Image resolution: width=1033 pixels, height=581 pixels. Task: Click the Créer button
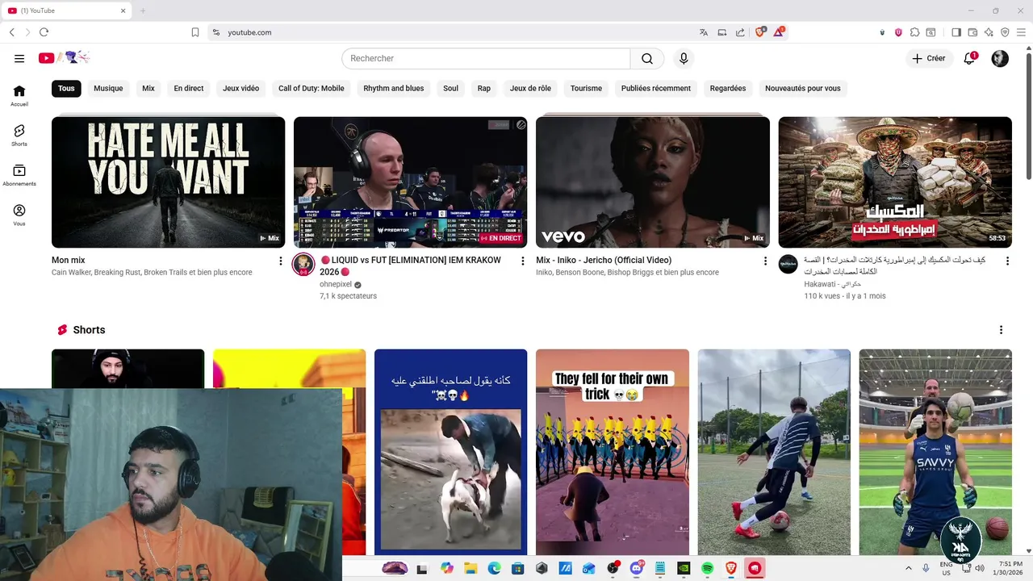[x=929, y=58]
